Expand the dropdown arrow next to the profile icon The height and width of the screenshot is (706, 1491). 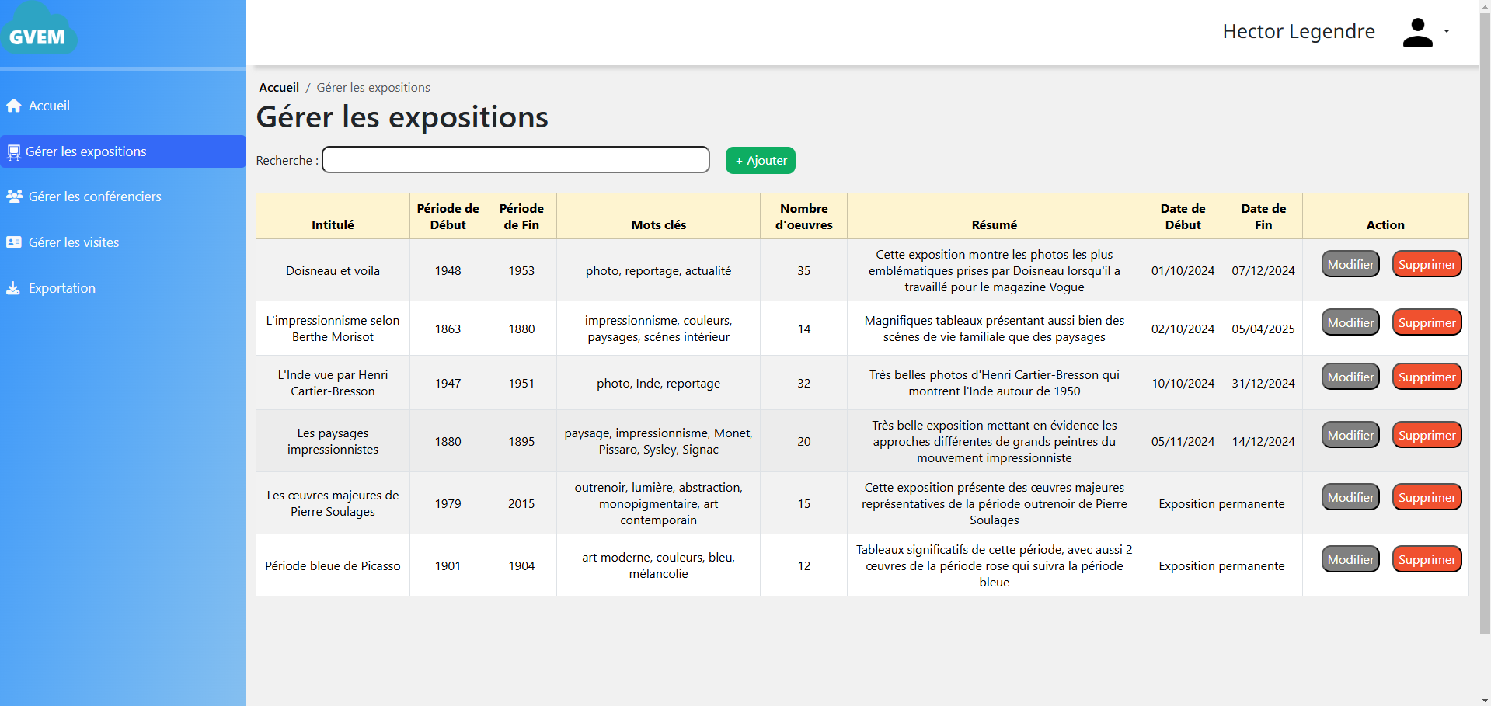coord(1447,31)
